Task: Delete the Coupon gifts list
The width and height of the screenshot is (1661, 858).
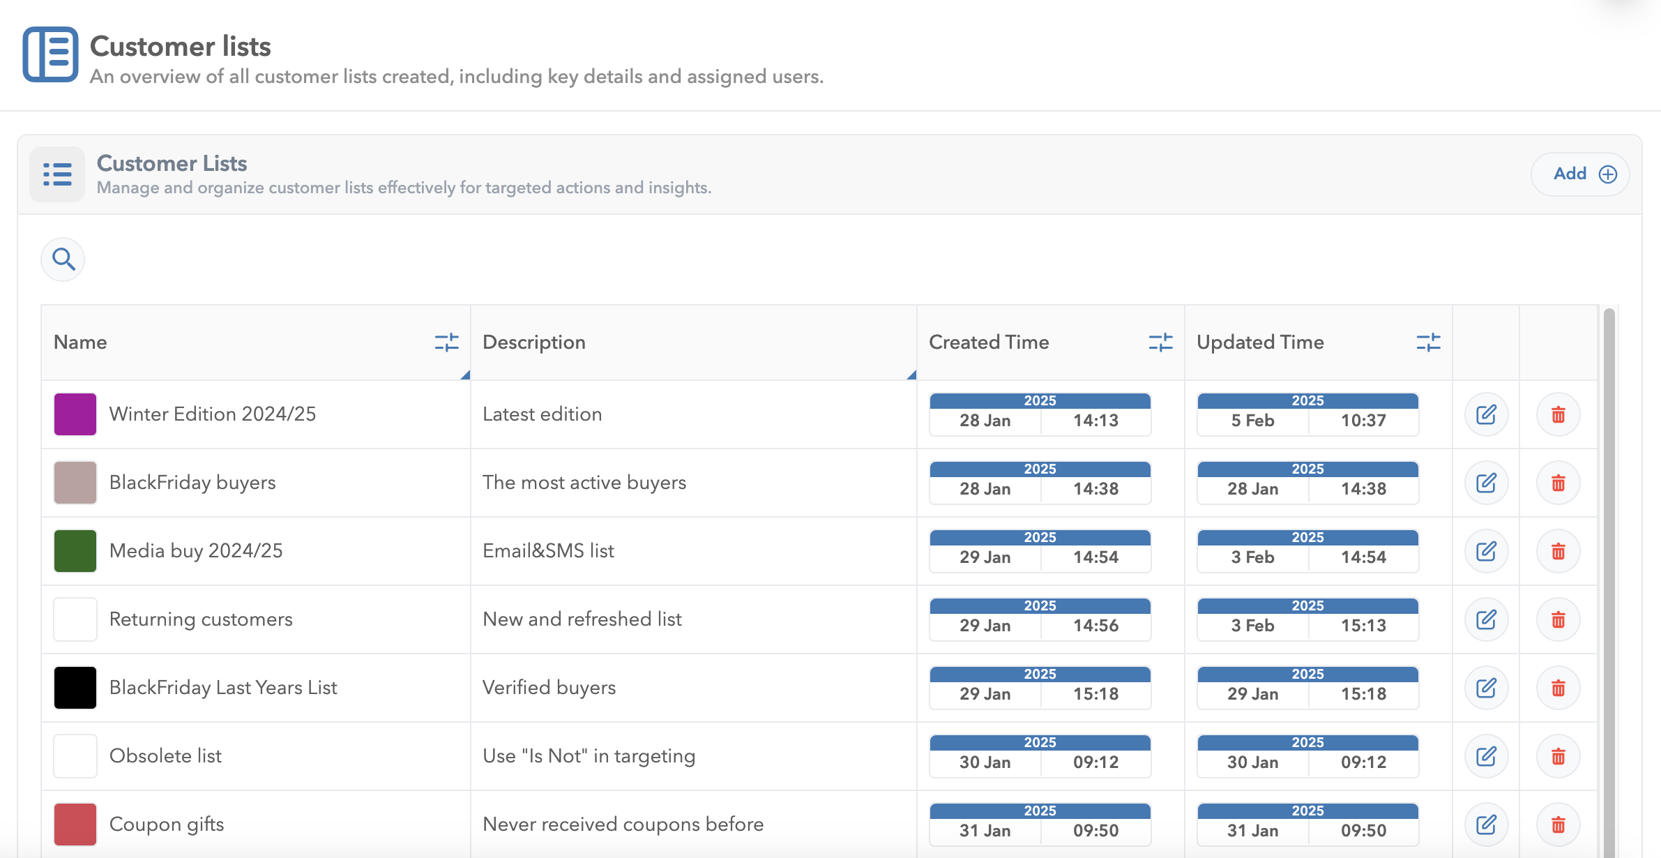Action: [x=1558, y=825]
